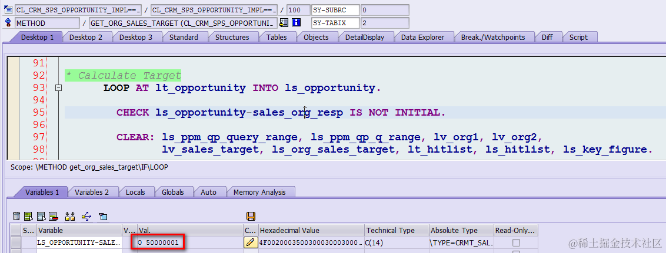Click the filter funnel services icon
This screenshot has width=666, height=253.
(x=103, y=217)
